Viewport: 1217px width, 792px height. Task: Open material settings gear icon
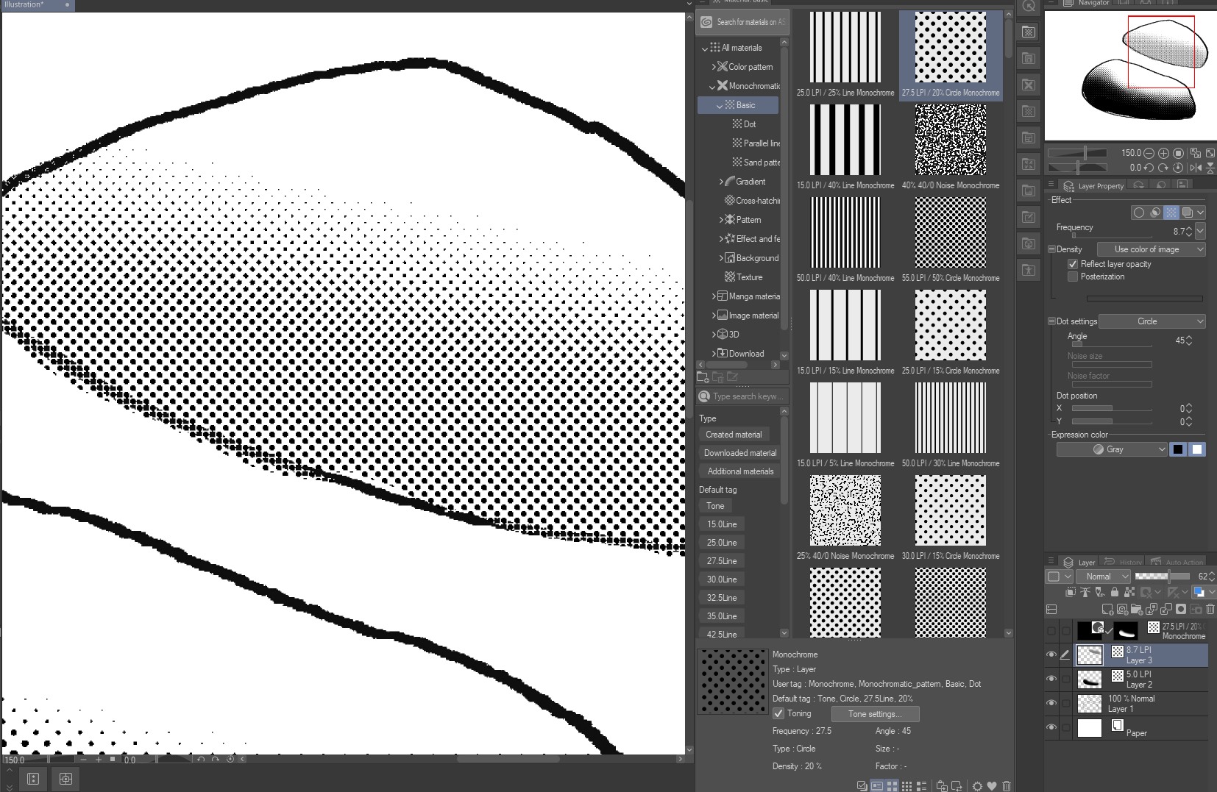click(977, 786)
